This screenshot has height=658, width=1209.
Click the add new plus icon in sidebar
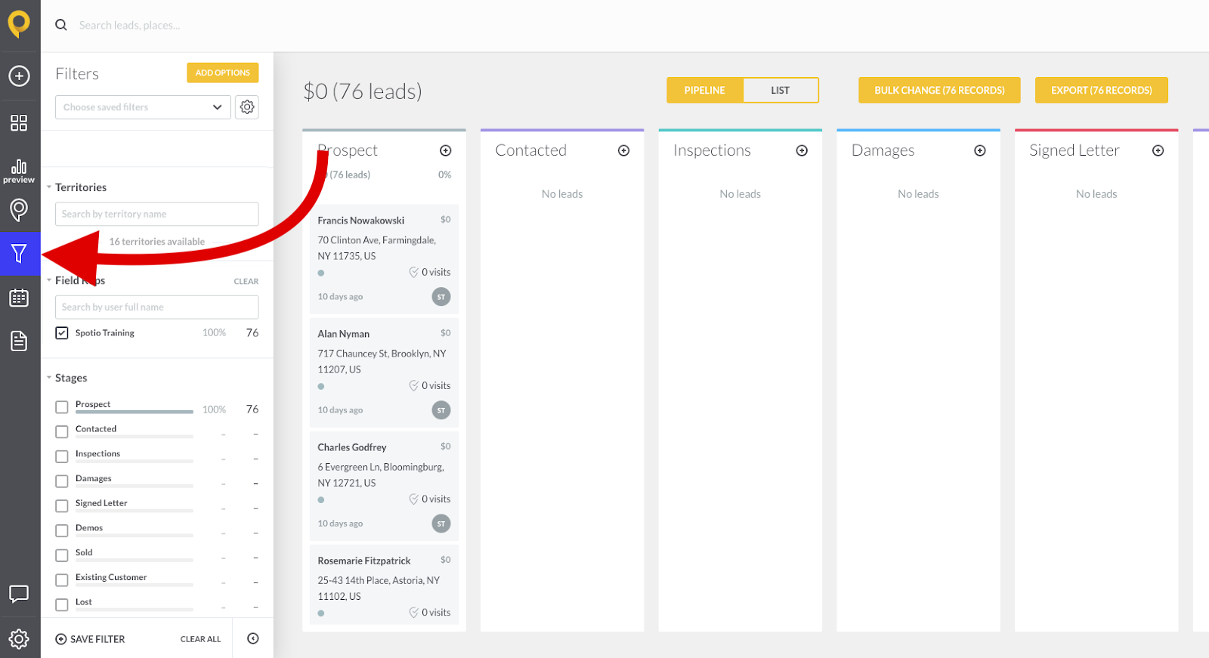(x=19, y=76)
